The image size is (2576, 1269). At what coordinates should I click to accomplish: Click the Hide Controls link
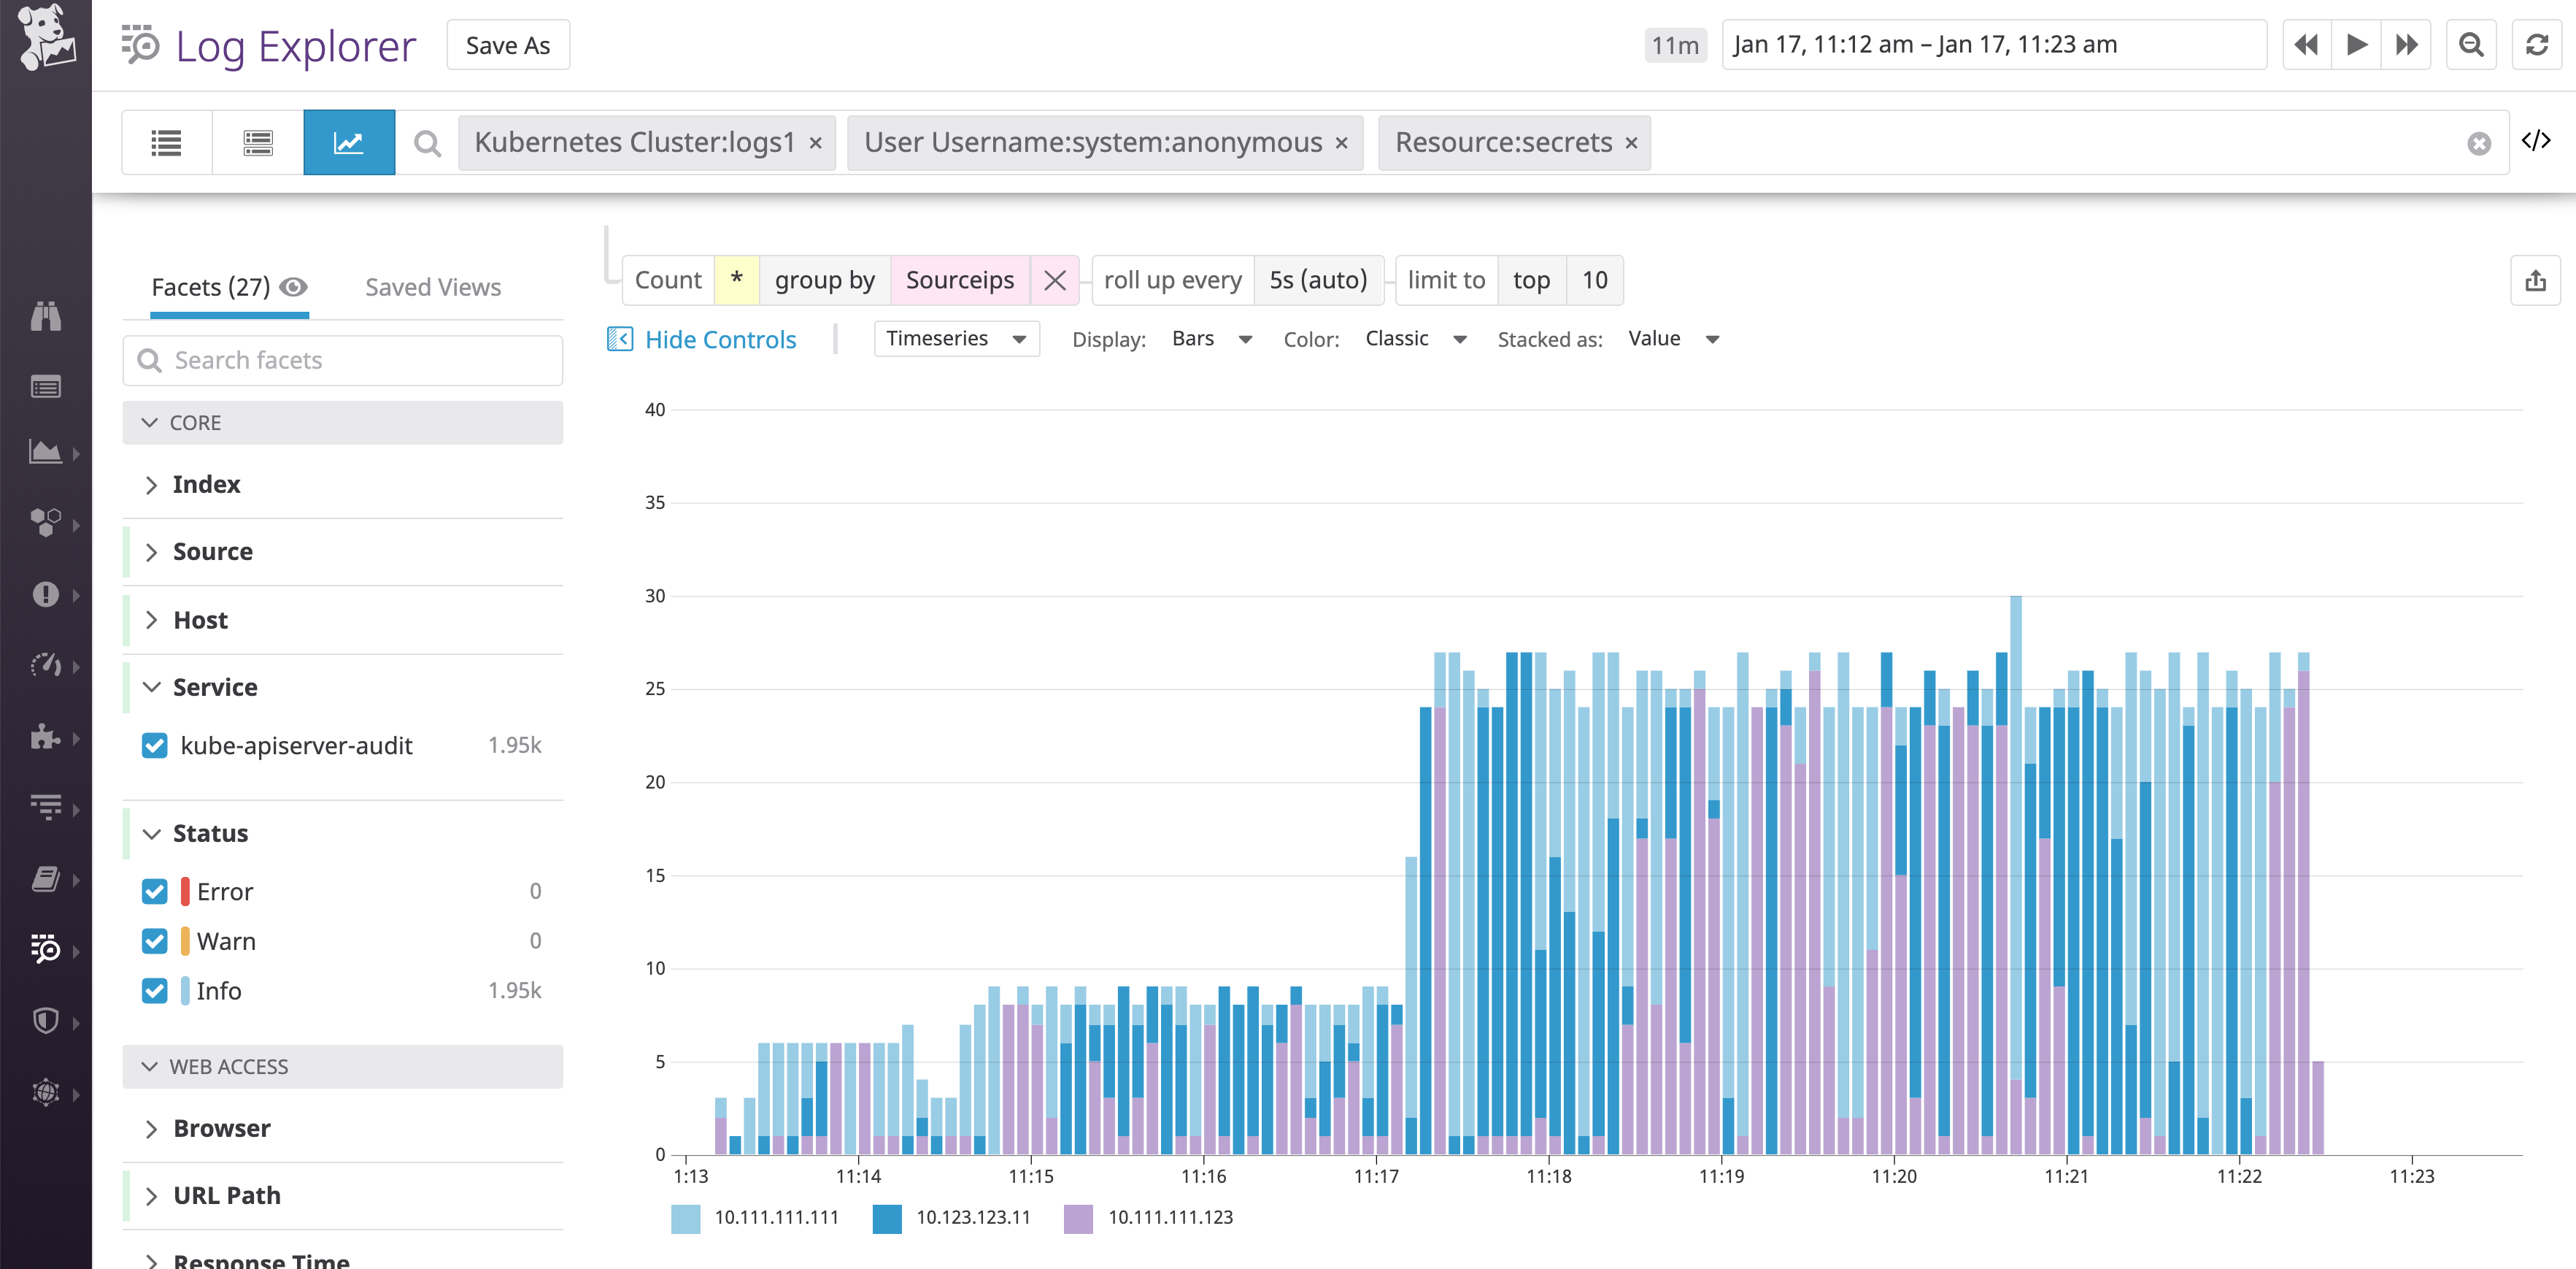pos(720,338)
